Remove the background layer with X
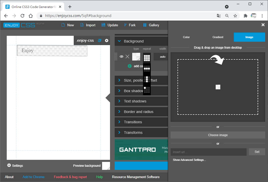268x182 pixels. point(127,57)
